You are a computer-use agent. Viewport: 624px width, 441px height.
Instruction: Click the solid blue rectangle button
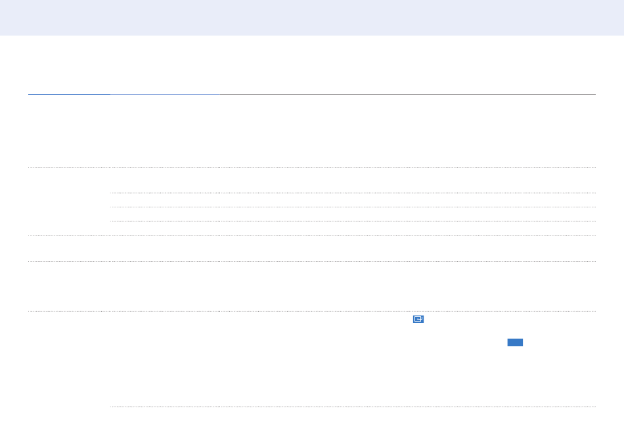(x=515, y=343)
